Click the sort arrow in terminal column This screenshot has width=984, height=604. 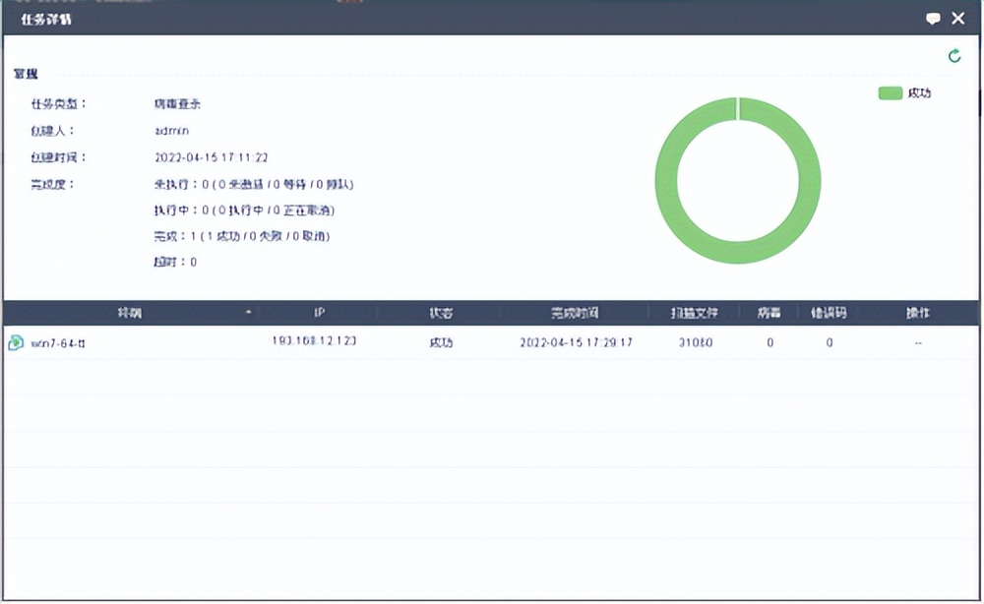point(249,313)
